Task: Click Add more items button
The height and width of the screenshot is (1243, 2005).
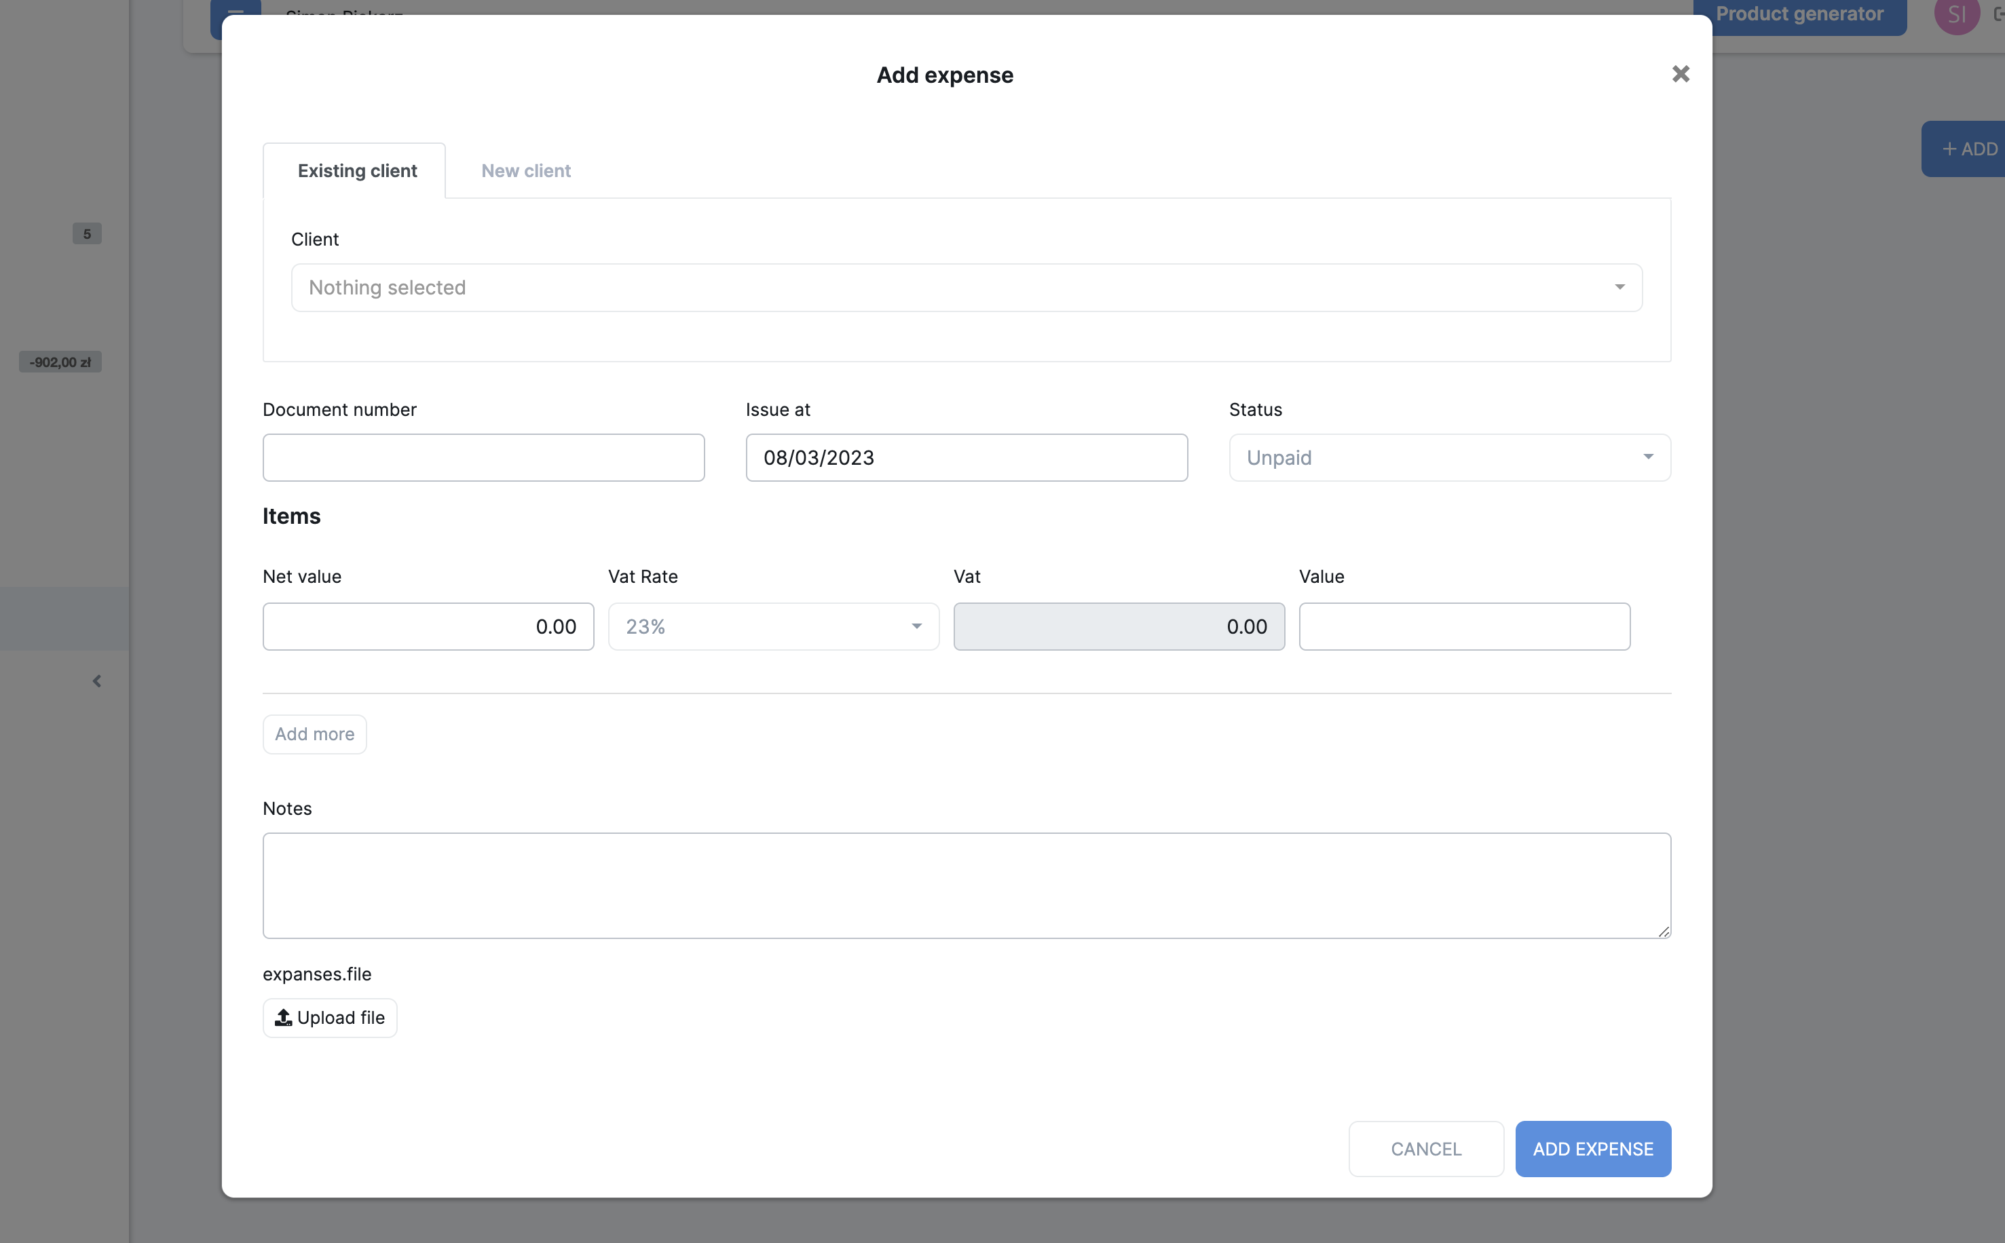Action: tap(314, 734)
